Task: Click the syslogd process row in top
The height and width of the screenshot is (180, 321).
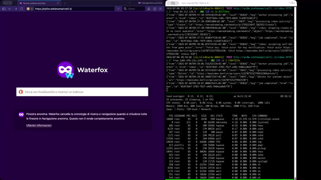Action: (217, 161)
